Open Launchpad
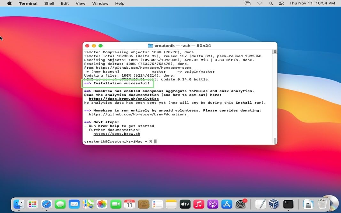Viewport: 341px width, 213px height. [33, 204]
